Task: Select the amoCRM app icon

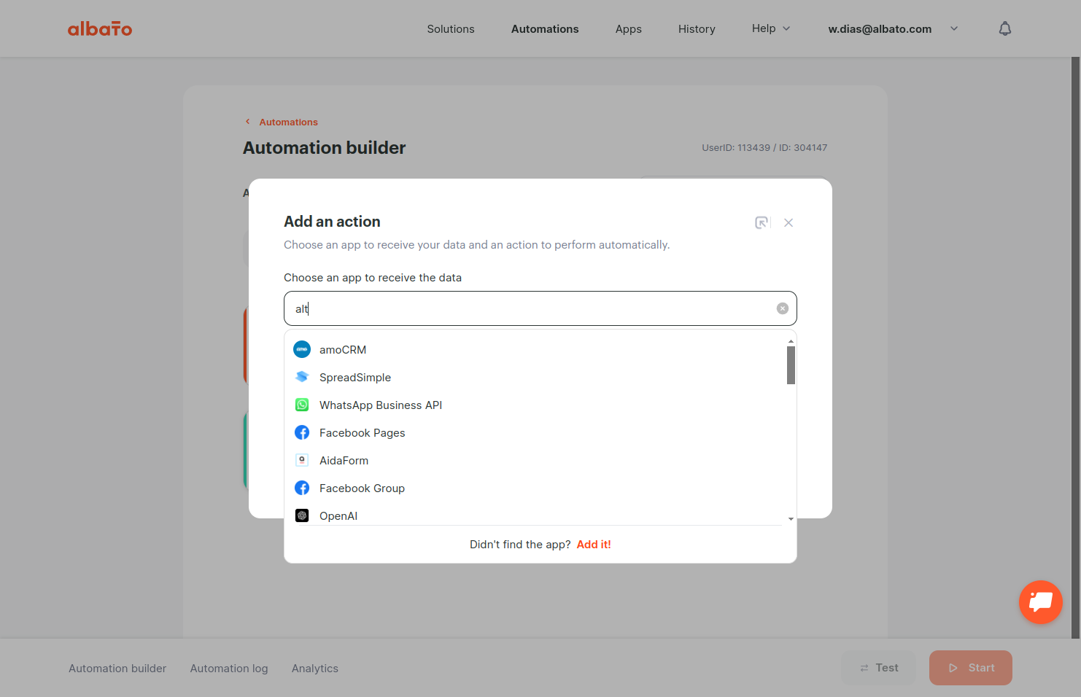Action: coord(302,349)
